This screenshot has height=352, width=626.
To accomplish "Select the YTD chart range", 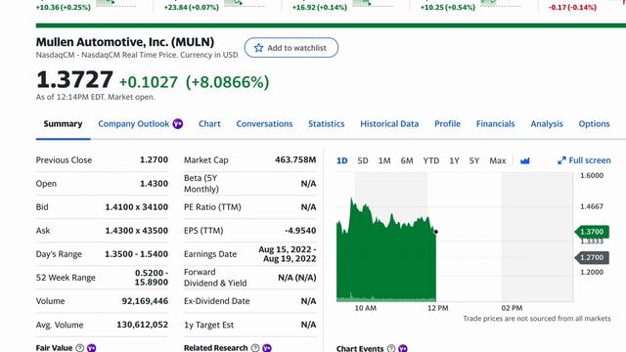I will [431, 160].
